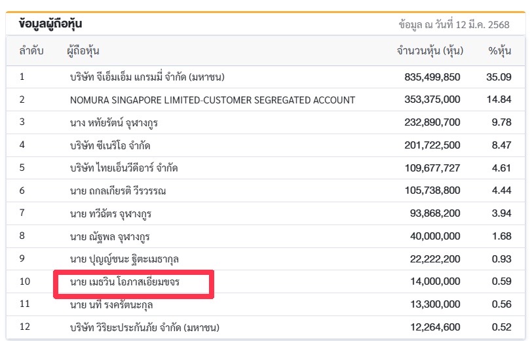Viewport: 530px width, 341px height.
Task: Click the ลำดับ column header
Action: pyautogui.click(x=31, y=50)
